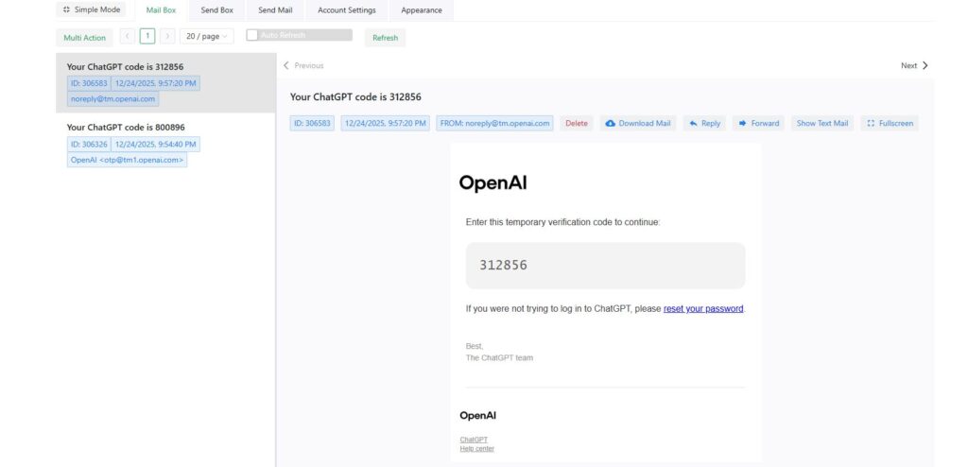Click the Help center footer link
Screen dimensions: 968x467
tap(477, 448)
